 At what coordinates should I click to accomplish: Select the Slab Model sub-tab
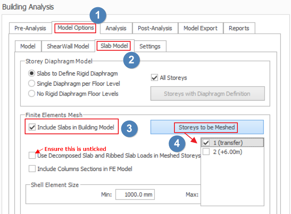point(114,46)
